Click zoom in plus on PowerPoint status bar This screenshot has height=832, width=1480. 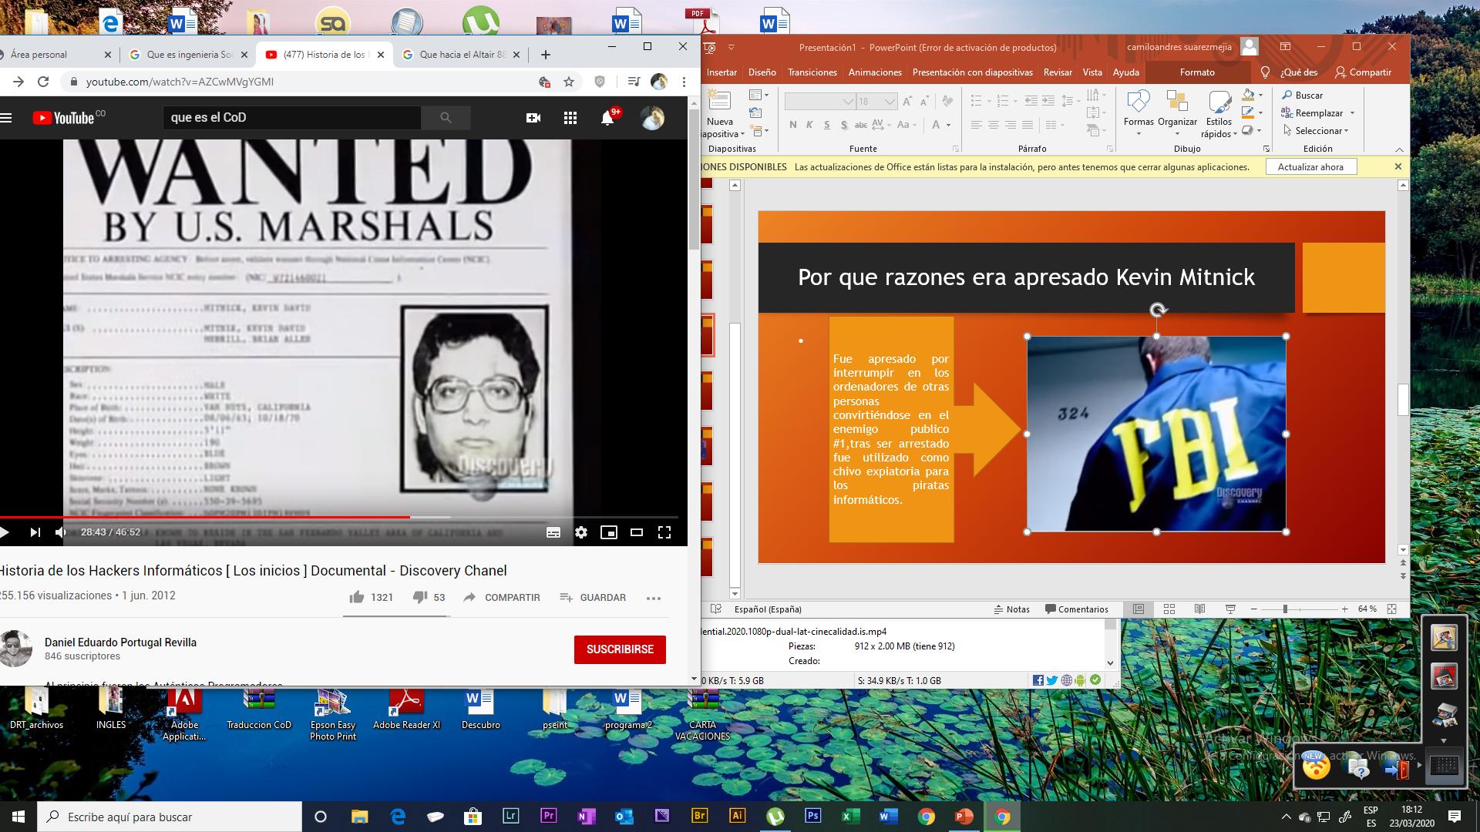coord(1344,609)
